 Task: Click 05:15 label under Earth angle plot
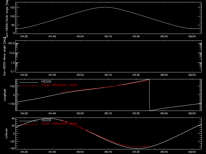(108, 36)
